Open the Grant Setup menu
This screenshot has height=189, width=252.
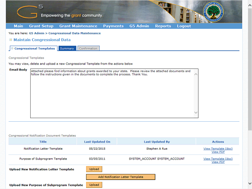[x=41, y=26]
